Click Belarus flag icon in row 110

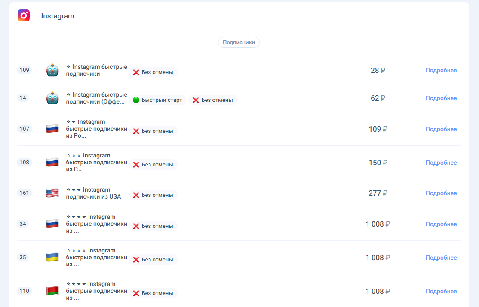click(x=52, y=291)
